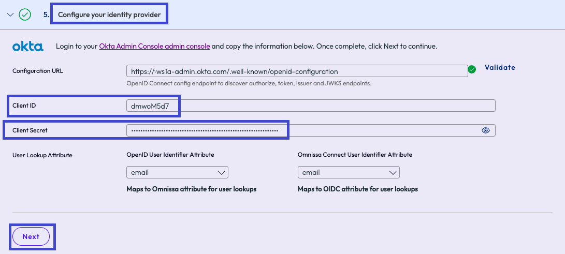Viewport: 565px width, 254px height.
Task: Open the Omnissa Connect User Identifier Attribute dropdown
Action: pyautogui.click(x=349, y=172)
